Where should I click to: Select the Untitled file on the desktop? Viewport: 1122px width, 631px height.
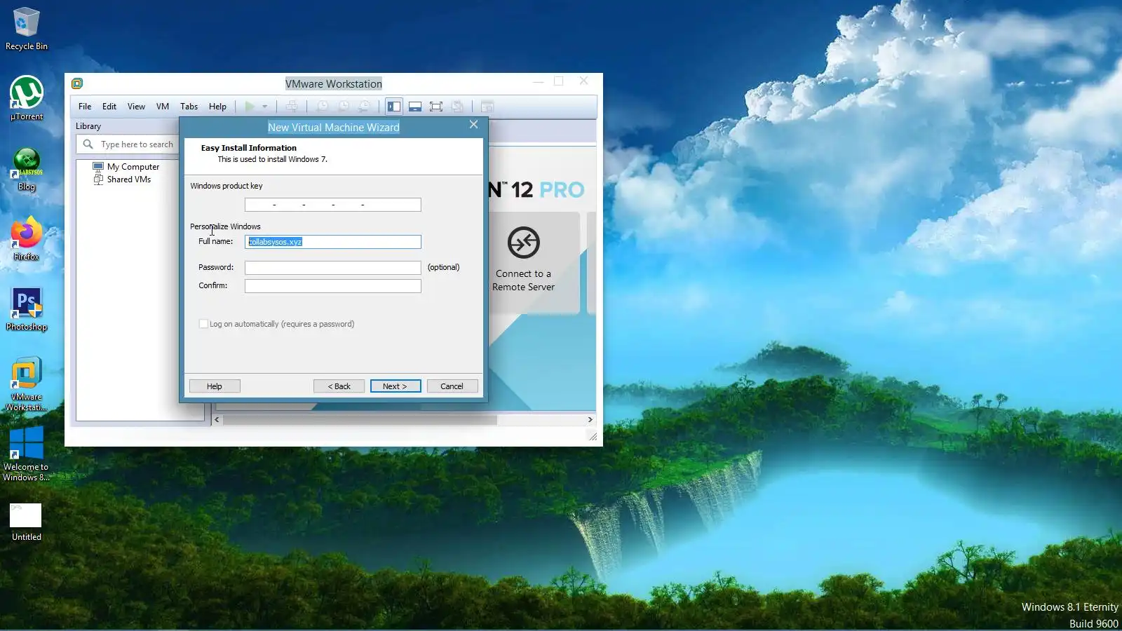pyautogui.click(x=26, y=522)
